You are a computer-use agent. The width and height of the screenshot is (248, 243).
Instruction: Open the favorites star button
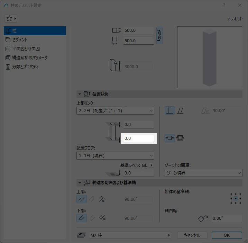click(11, 18)
